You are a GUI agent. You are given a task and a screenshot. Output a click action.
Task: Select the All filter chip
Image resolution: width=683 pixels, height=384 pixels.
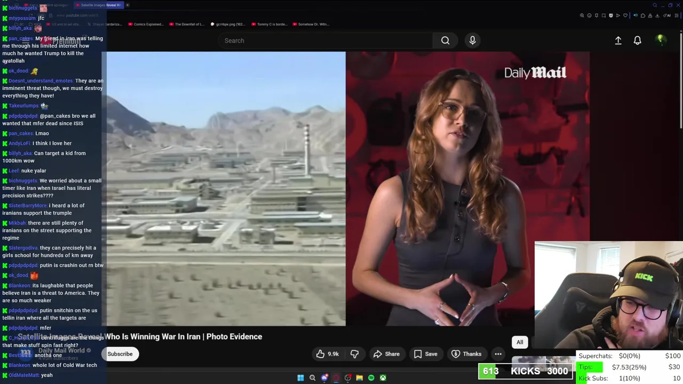(520, 342)
